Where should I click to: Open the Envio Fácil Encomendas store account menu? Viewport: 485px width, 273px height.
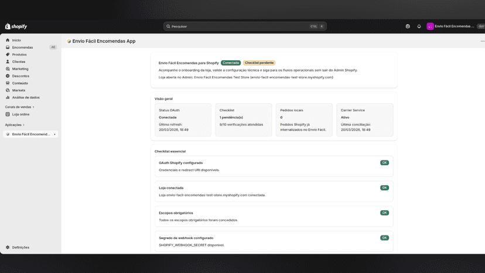coord(455,26)
